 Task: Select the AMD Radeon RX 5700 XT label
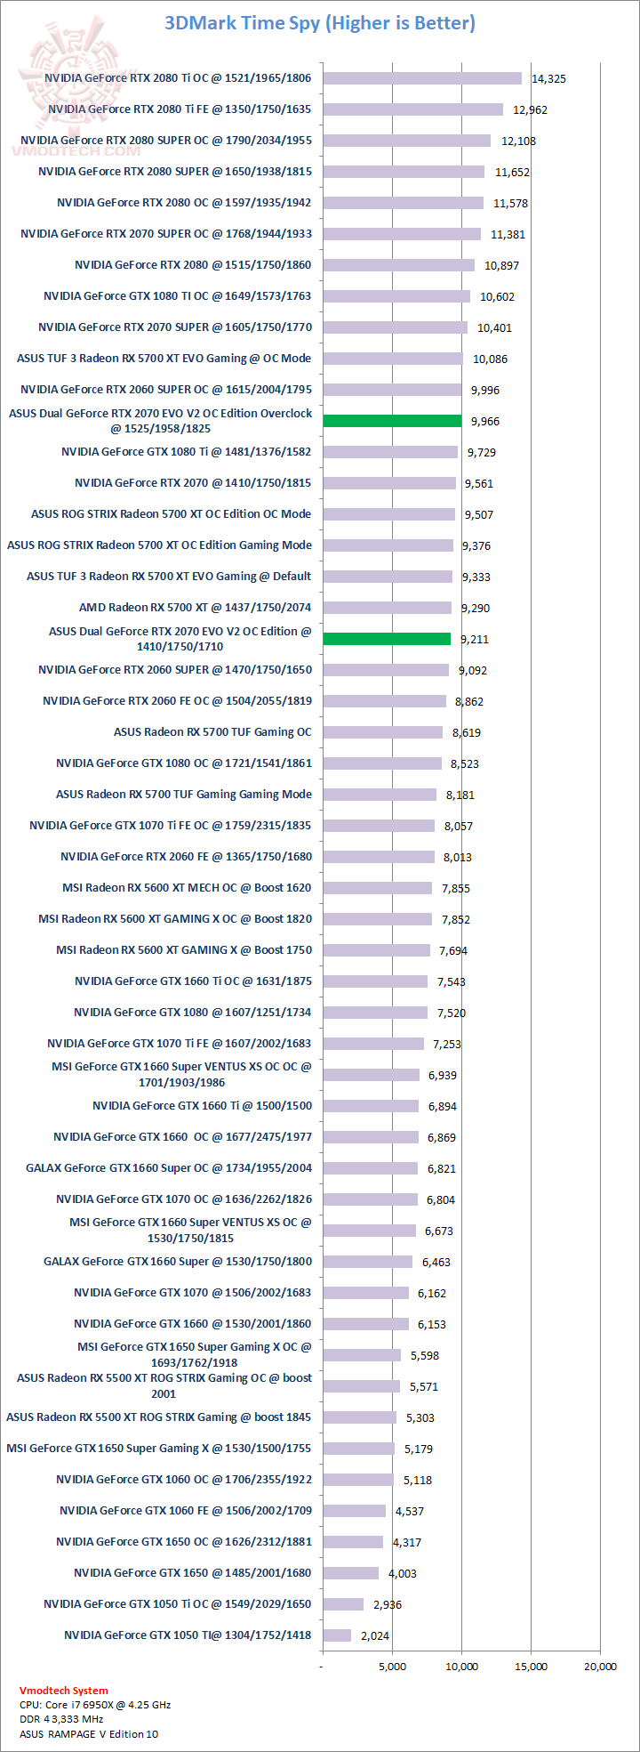pyautogui.click(x=196, y=608)
